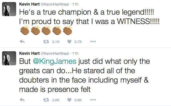Click Kevin Hart name on first tweet
The width and height of the screenshot is (171, 106).
(x=29, y=4)
